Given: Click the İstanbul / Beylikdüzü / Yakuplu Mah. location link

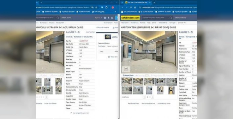Looking at the screenshot, I should pos(79,37).
